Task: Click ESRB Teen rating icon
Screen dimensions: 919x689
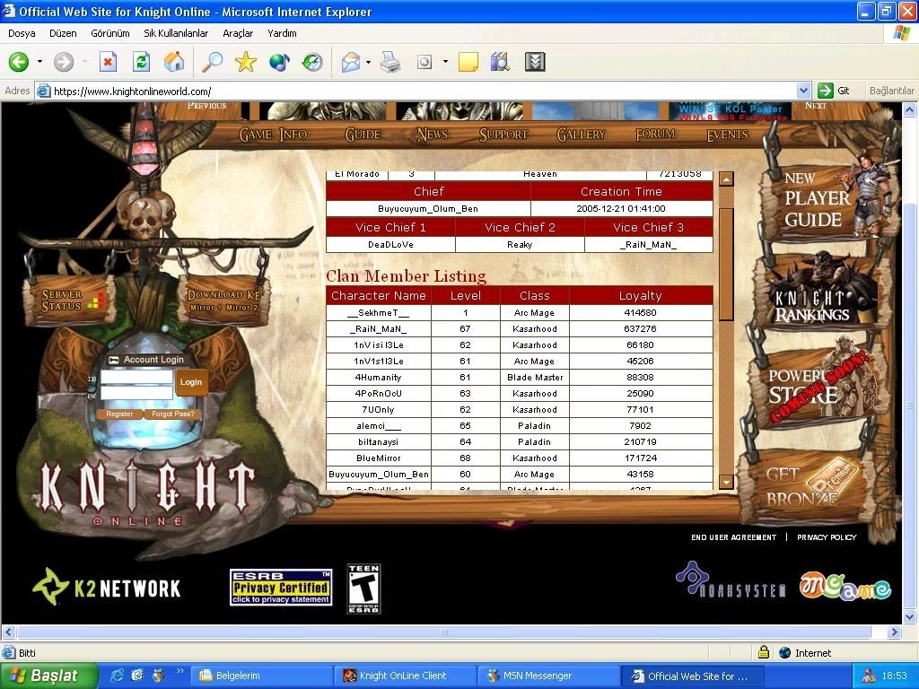Action: click(x=364, y=589)
